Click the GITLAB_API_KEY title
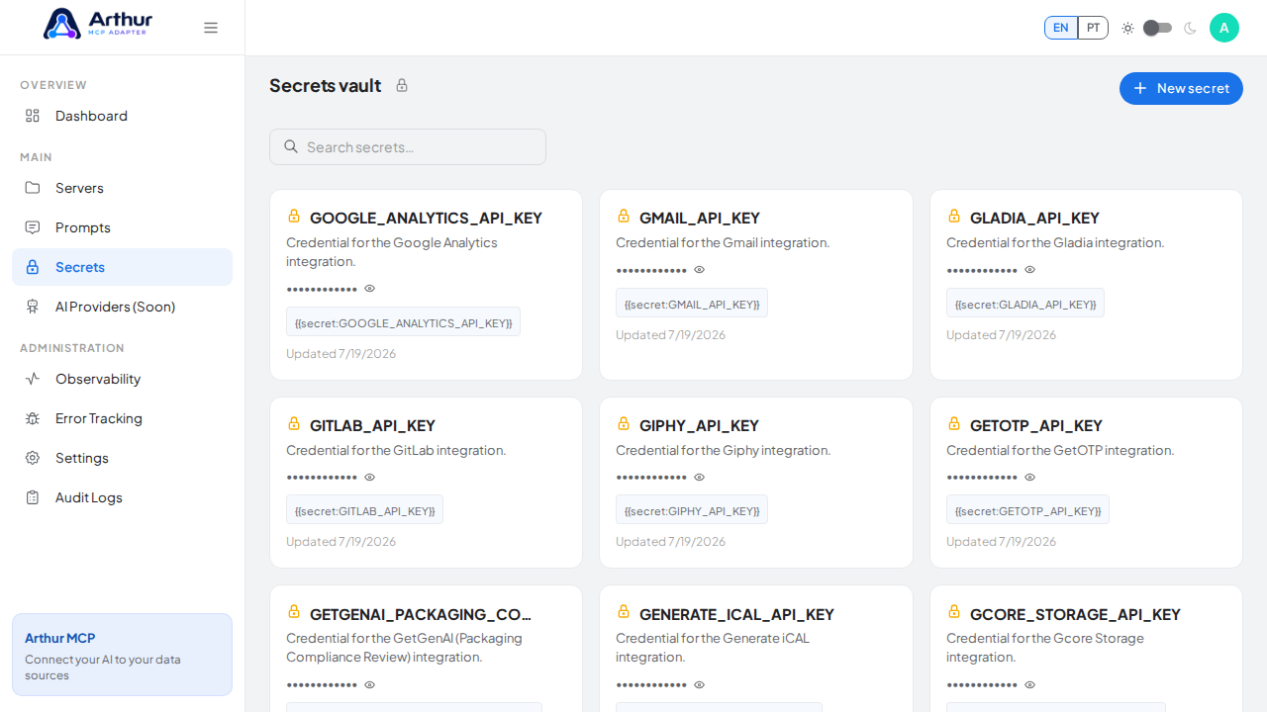Image resolution: width=1267 pixels, height=712 pixels. tap(372, 425)
